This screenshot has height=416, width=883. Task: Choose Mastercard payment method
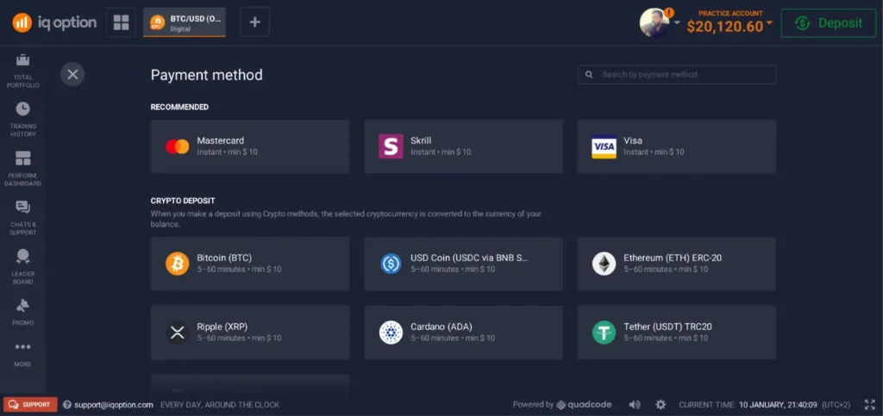tap(250, 146)
